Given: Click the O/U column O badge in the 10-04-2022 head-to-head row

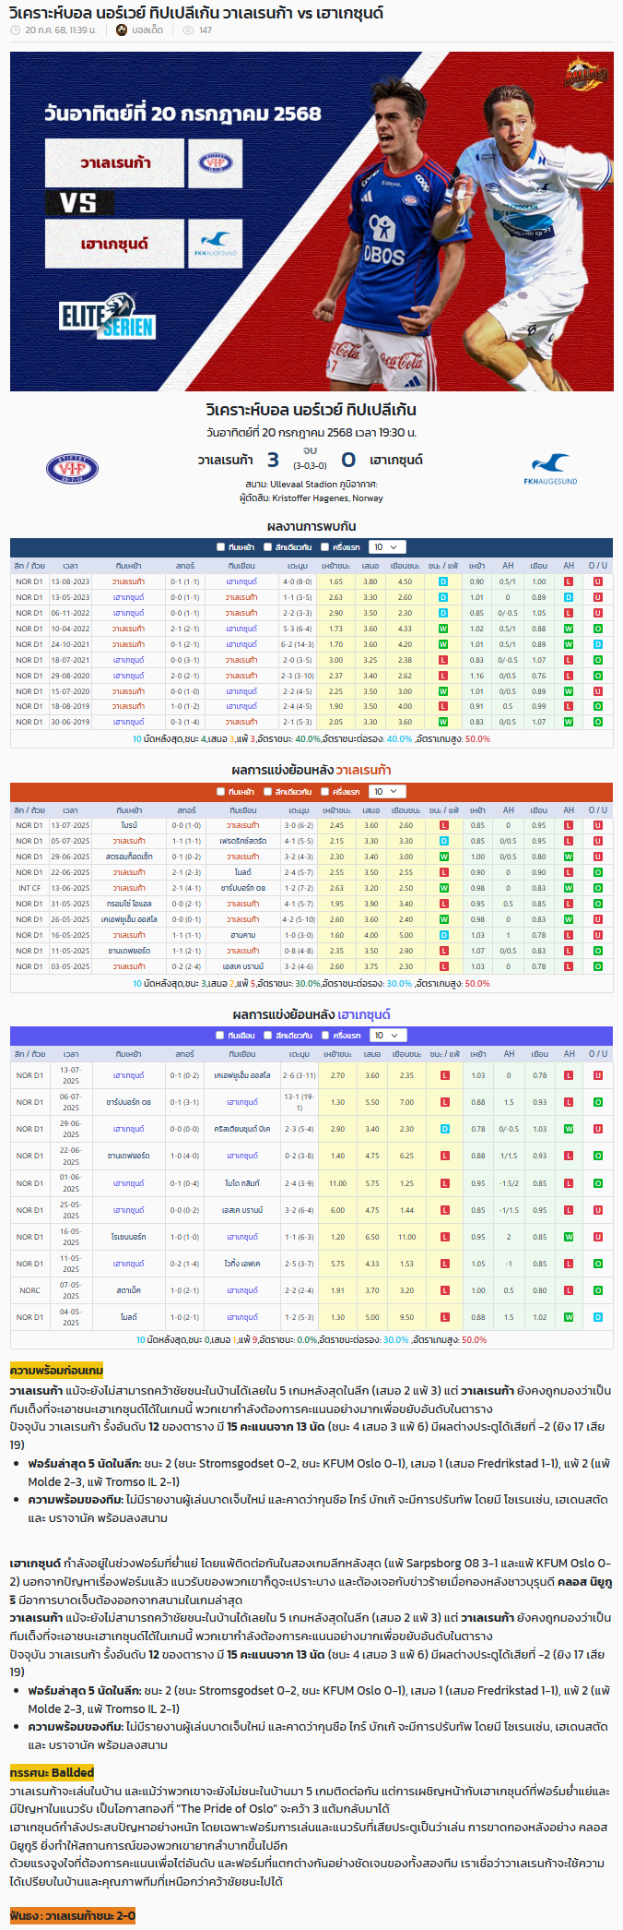Looking at the screenshot, I should coord(598,629).
